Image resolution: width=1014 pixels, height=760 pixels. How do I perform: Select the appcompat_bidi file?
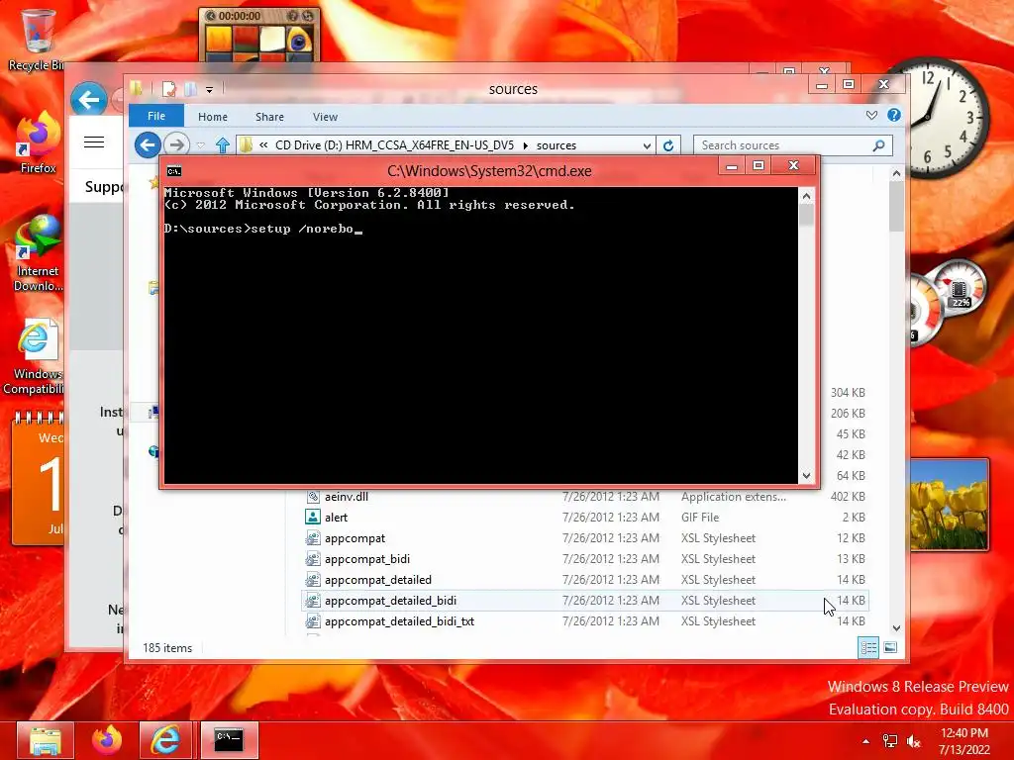click(x=585, y=558)
